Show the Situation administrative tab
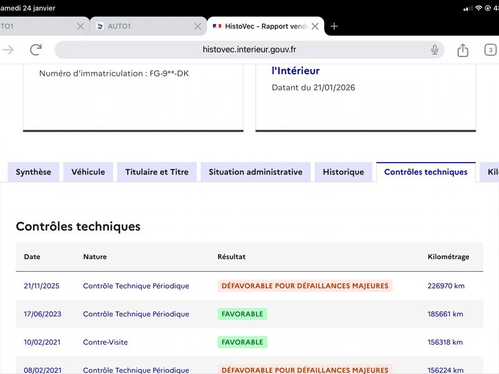The height and width of the screenshot is (374, 499). tap(255, 172)
